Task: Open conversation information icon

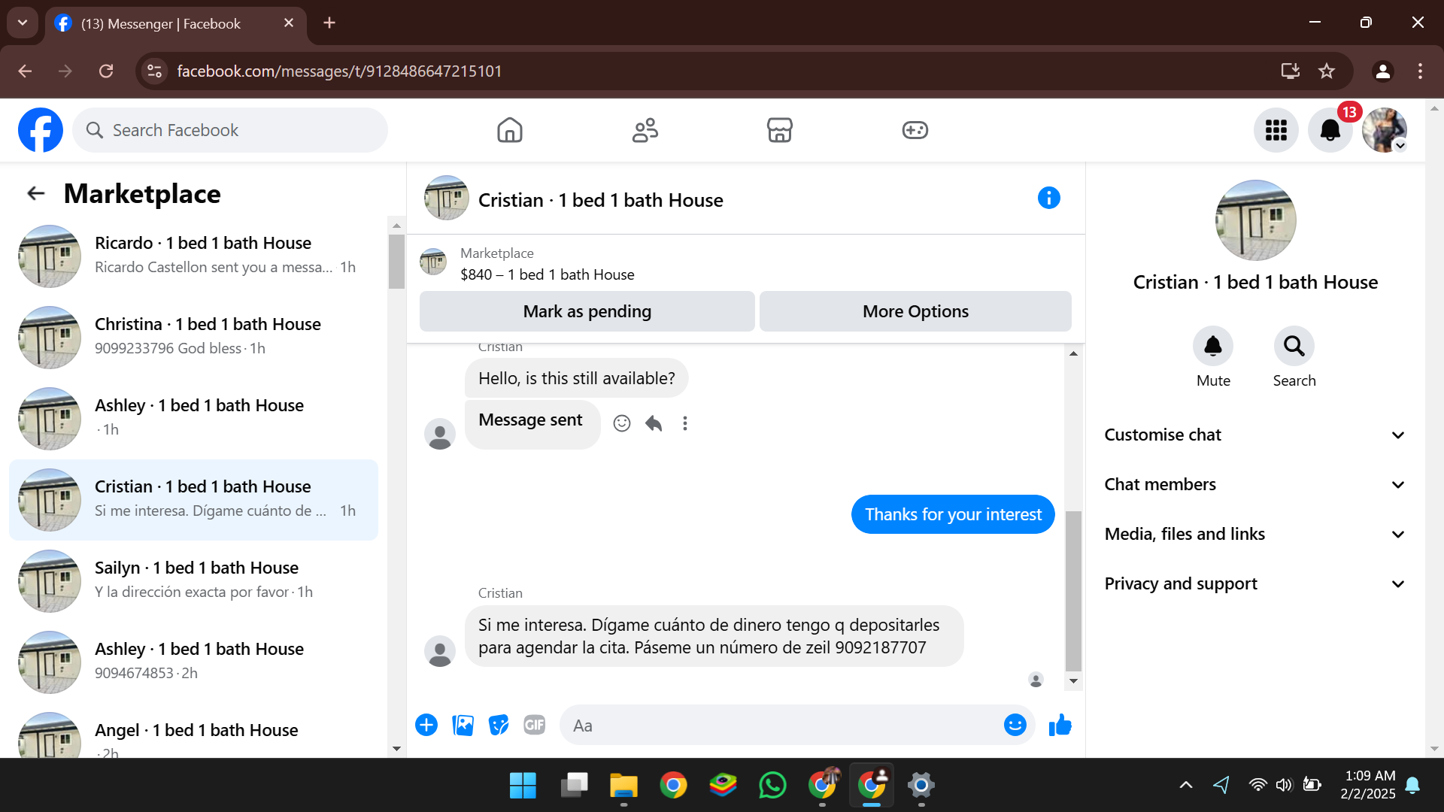Action: [x=1048, y=198]
